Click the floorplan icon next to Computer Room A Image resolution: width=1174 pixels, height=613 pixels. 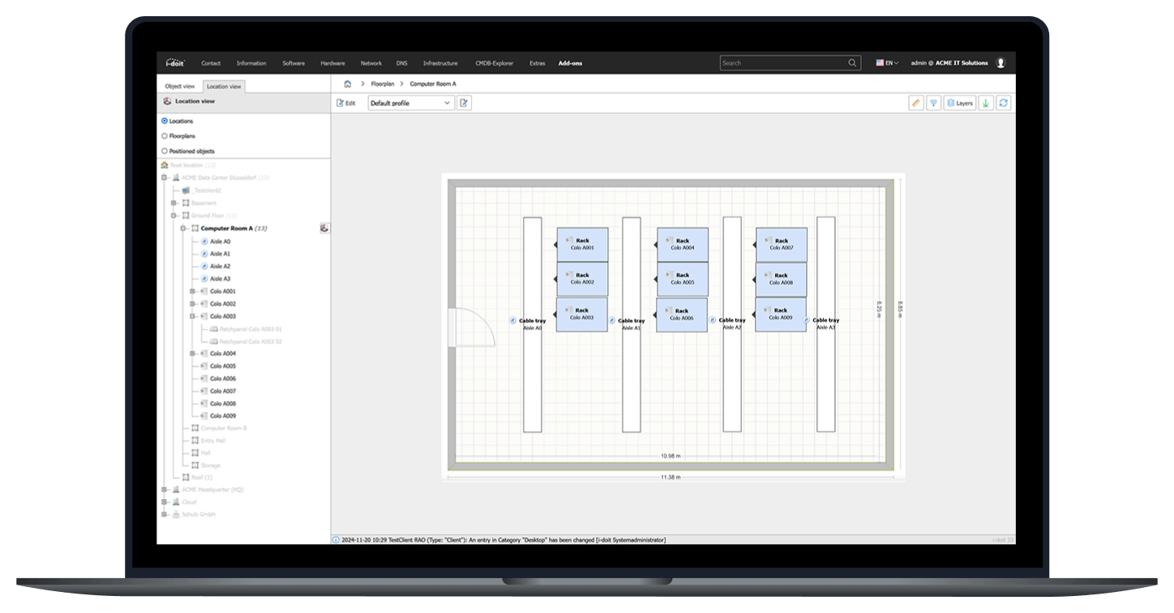(x=324, y=228)
